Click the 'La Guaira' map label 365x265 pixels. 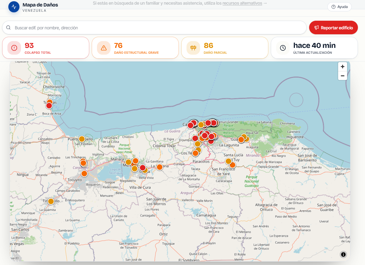[x=172, y=131]
